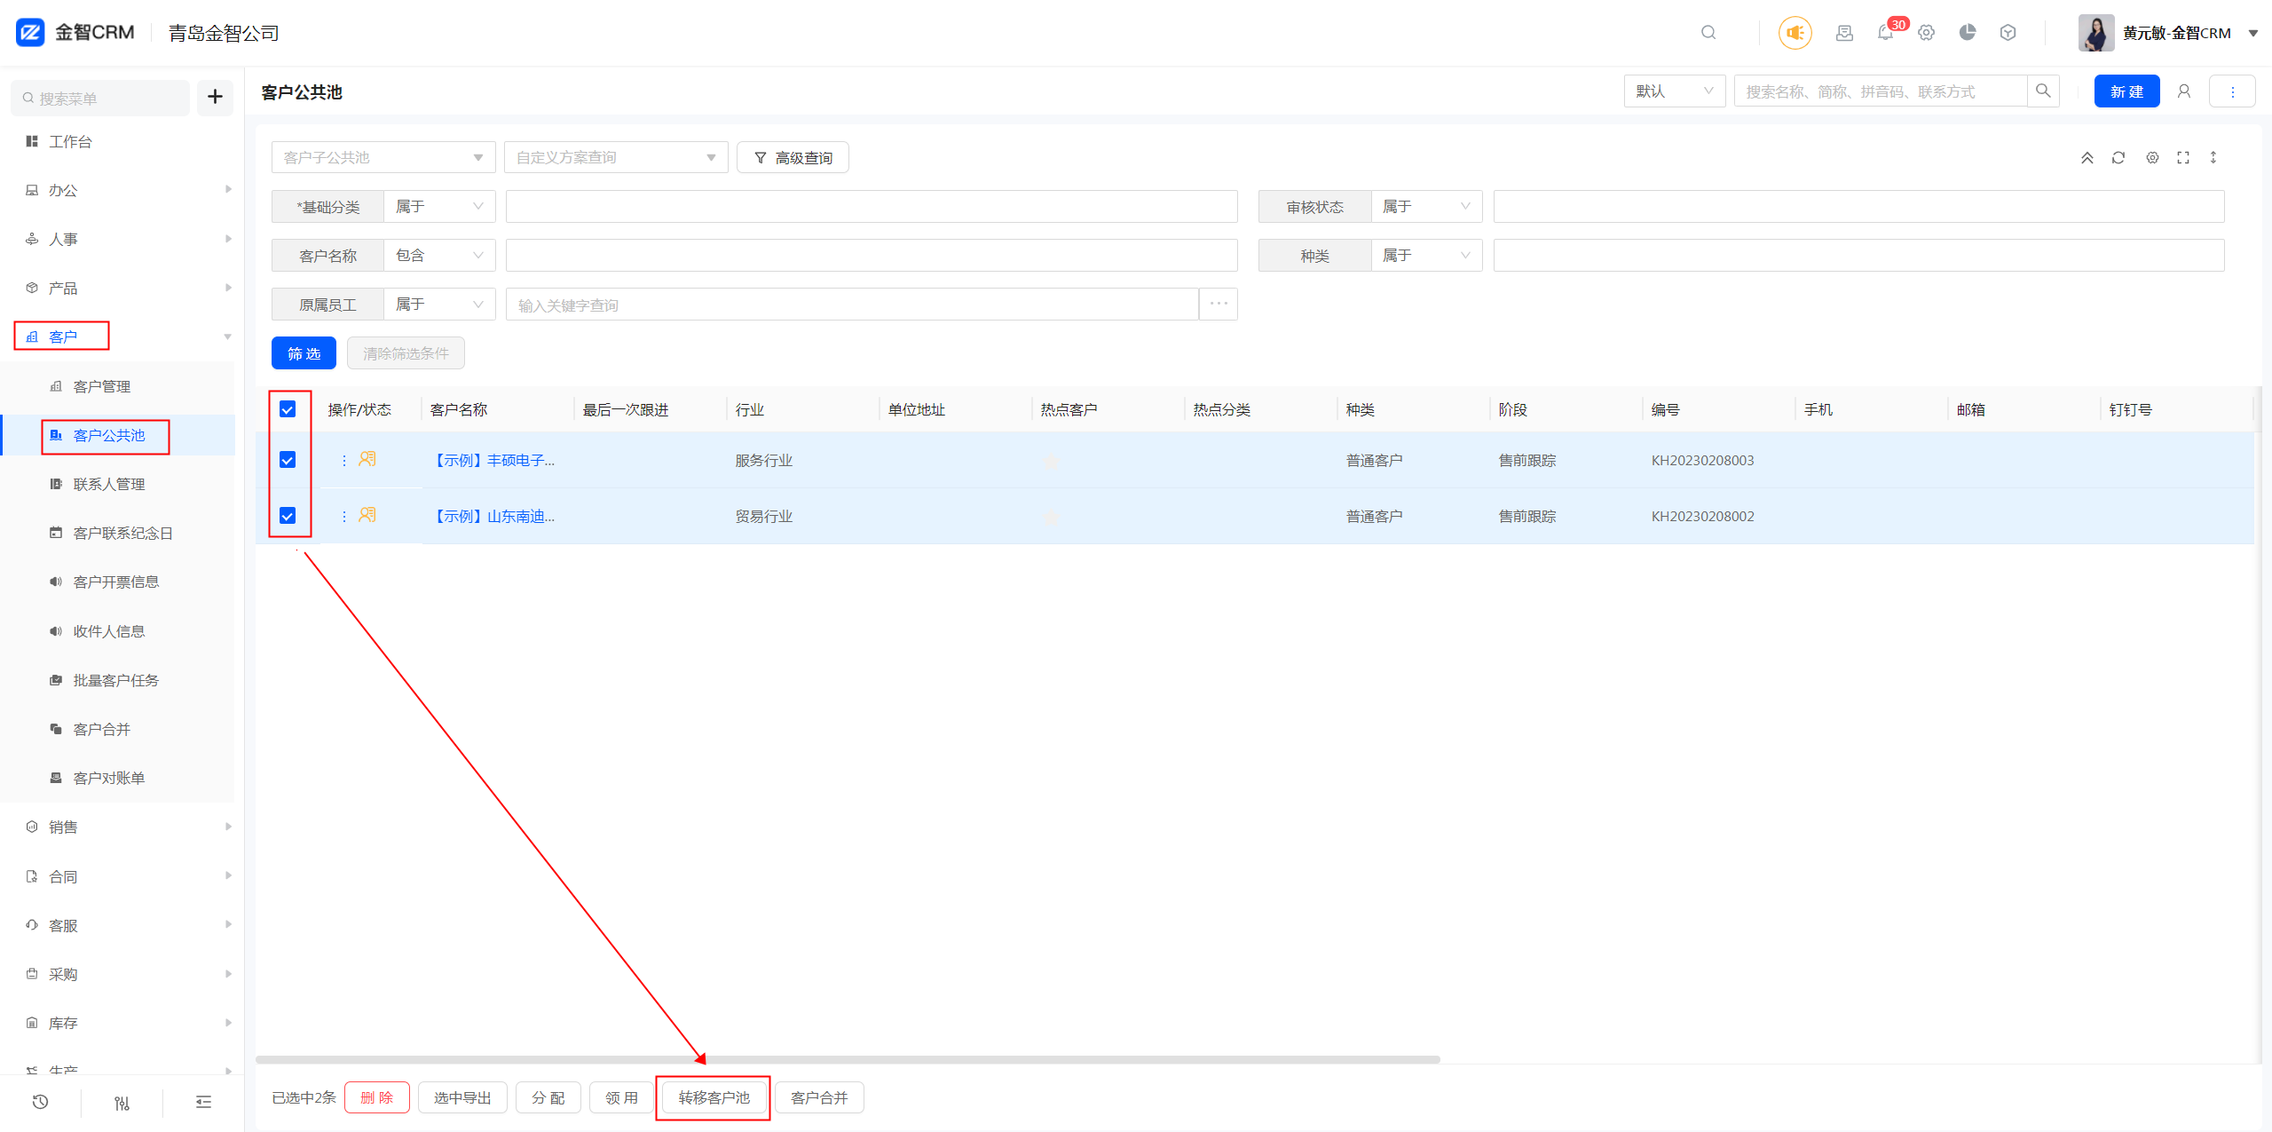Open the 原属员工 operator dropdown
The height and width of the screenshot is (1132, 2272).
tap(439, 304)
